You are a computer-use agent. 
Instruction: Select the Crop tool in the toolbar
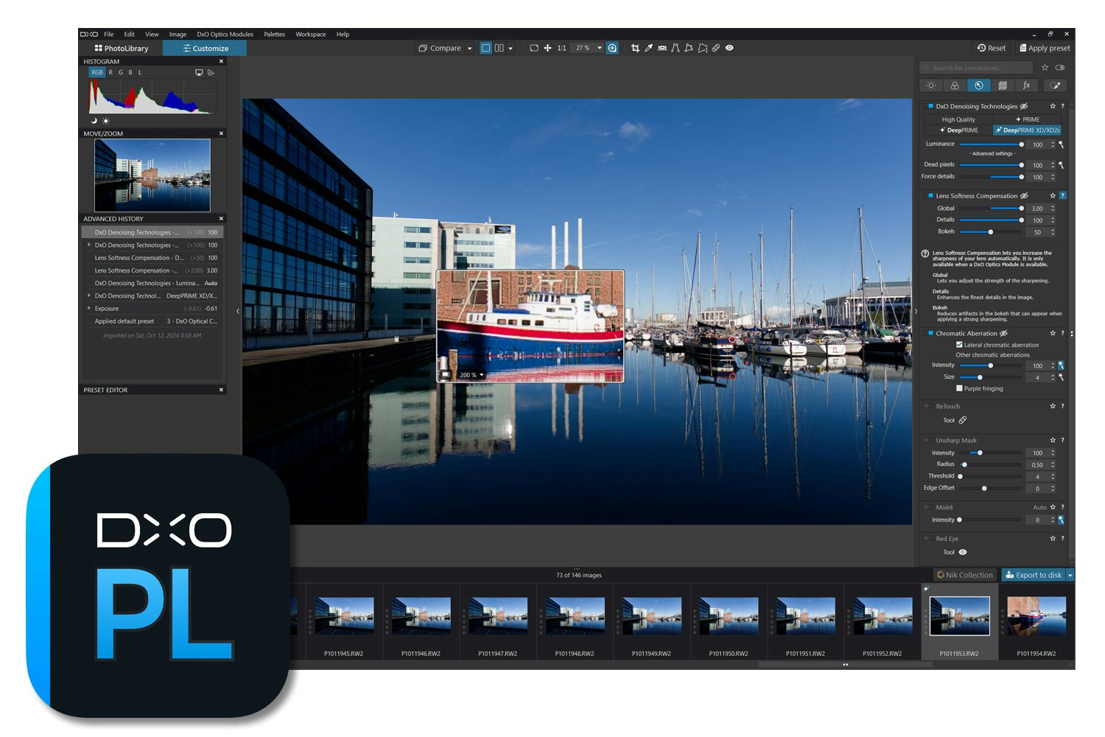[636, 48]
